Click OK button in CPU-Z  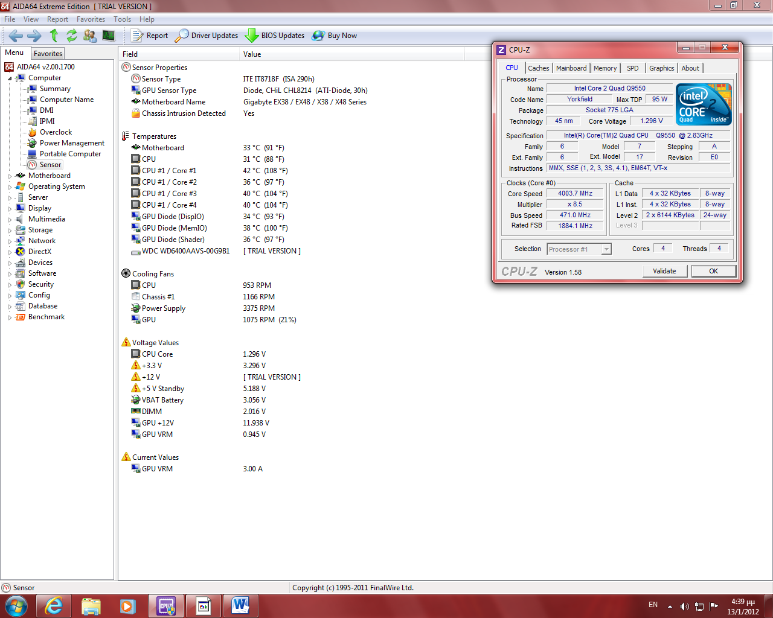pos(713,271)
